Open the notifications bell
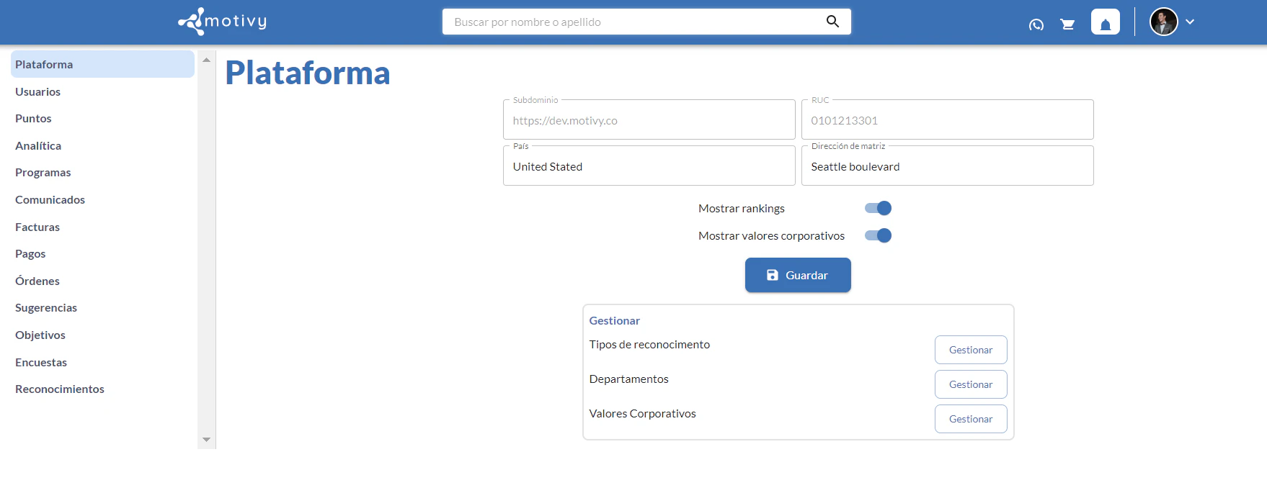The height and width of the screenshot is (493, 1267). (x=1106, y=22)
